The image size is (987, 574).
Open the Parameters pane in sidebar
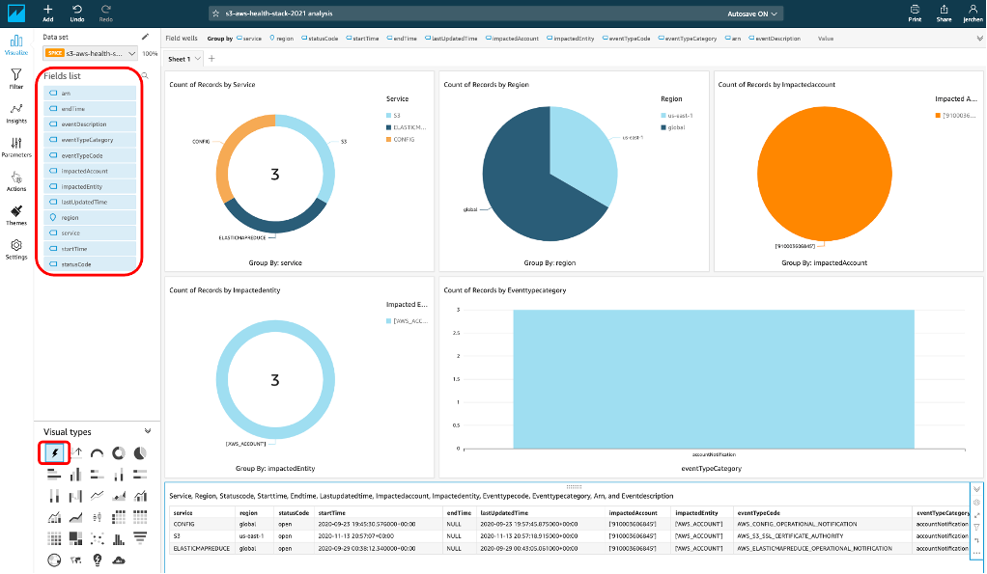tap(16, 147)
